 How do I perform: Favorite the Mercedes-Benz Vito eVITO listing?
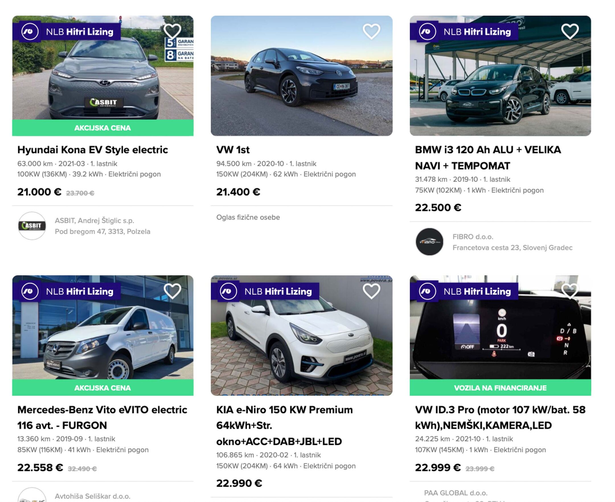(173, 291)
